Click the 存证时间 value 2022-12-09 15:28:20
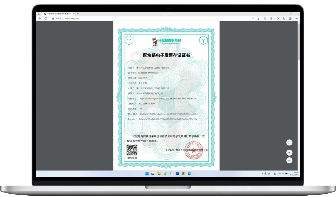The width and height of the screenshot is (336, 197). (146, 104)
